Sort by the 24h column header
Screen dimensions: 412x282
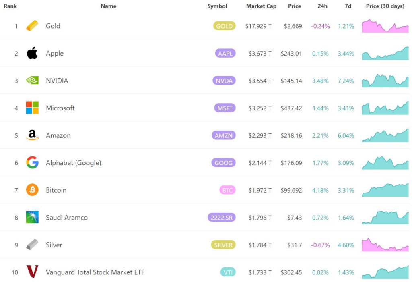point(322,6)
